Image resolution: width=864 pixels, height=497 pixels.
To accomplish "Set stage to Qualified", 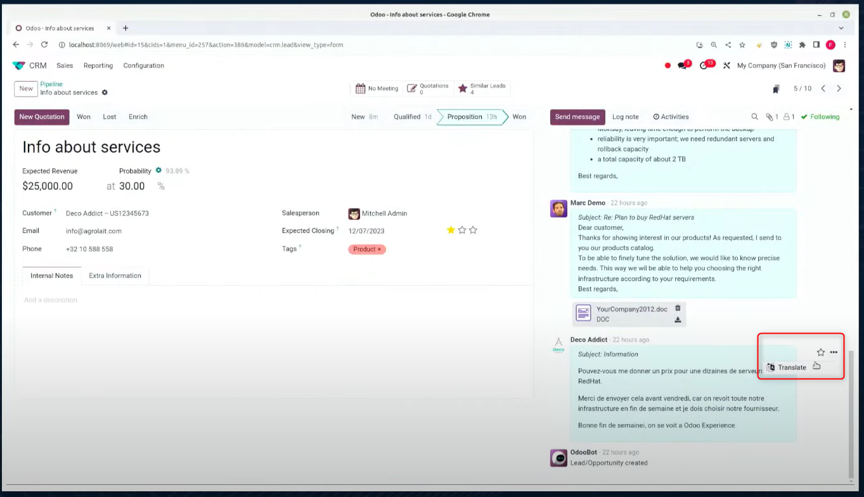I will pos(413,116).
